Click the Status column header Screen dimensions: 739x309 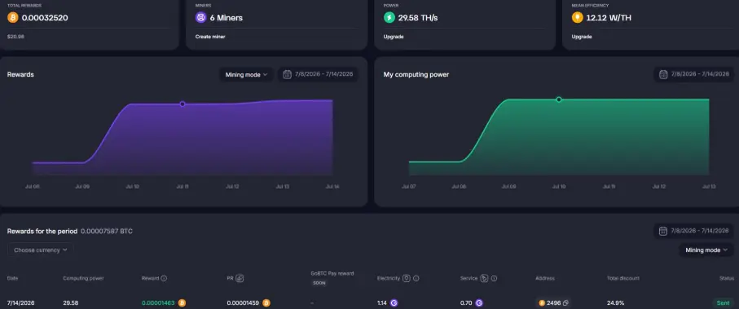[x=726, y=278]
